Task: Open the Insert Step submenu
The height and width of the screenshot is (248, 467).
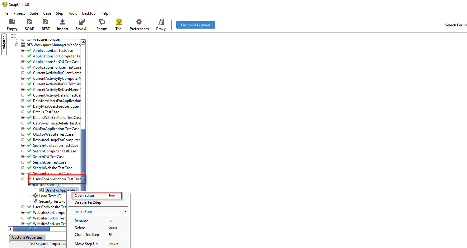Action: (x=83, y=211)
